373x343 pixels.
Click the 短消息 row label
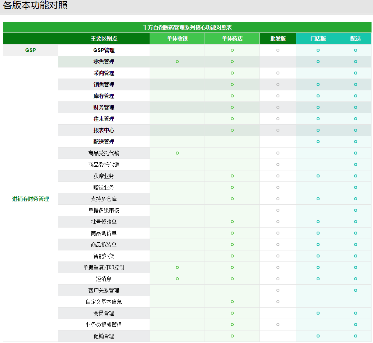pyautogui.click(x=104, y=279)
